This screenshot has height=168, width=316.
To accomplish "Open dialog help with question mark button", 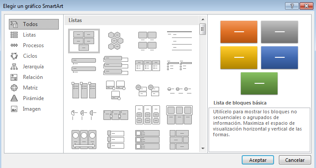I will click(x=292, y=6).
